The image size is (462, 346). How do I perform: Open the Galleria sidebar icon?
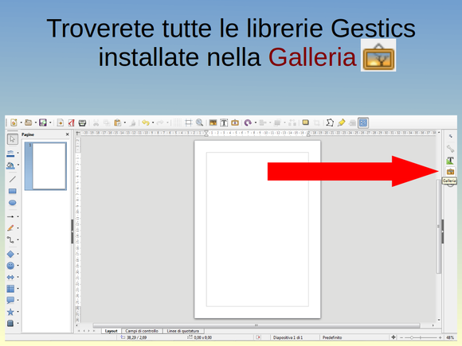[x=450, y=171]
